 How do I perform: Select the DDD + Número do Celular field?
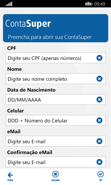(x=56, y=120)
